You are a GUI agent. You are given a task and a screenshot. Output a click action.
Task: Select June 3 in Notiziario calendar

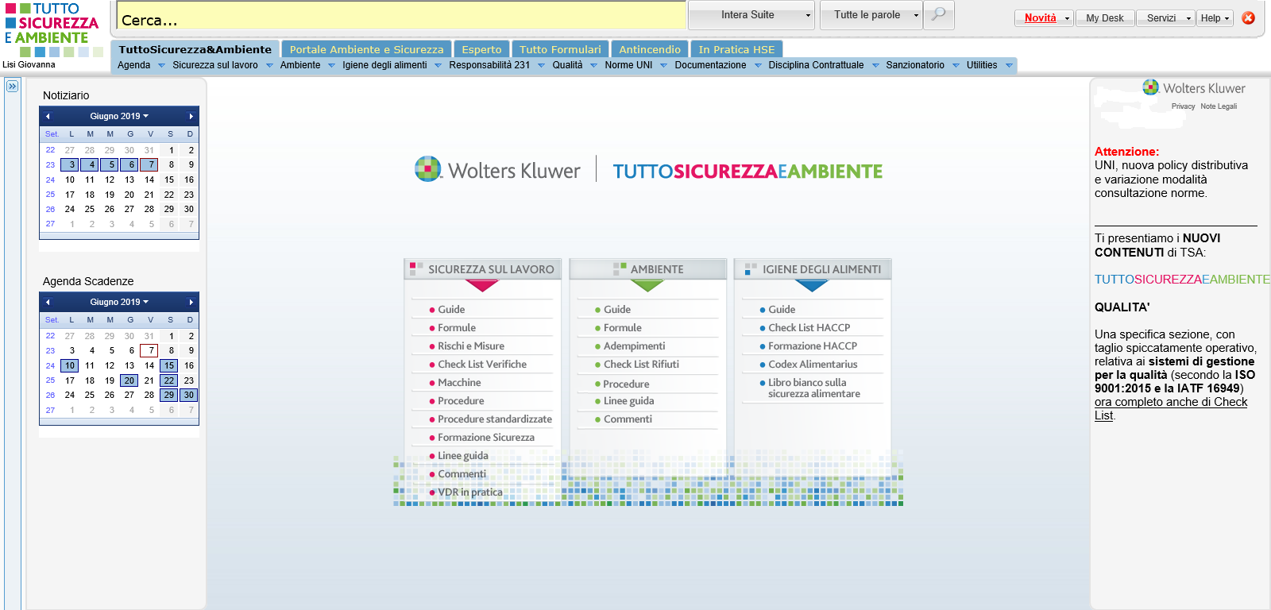click(x=70, y=165)
